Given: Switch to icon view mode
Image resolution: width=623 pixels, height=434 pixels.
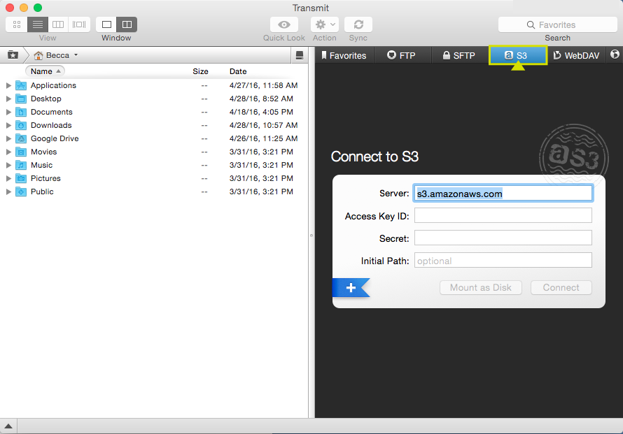Looking at the screenshot, I should click(17, 24).
